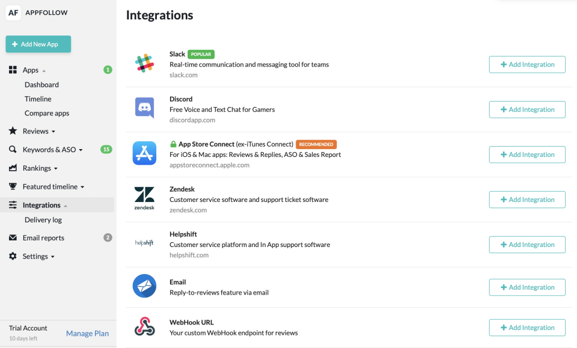This screenshot has height=348, width=577.
Task: Click Add New App
Action: (38, 44)
